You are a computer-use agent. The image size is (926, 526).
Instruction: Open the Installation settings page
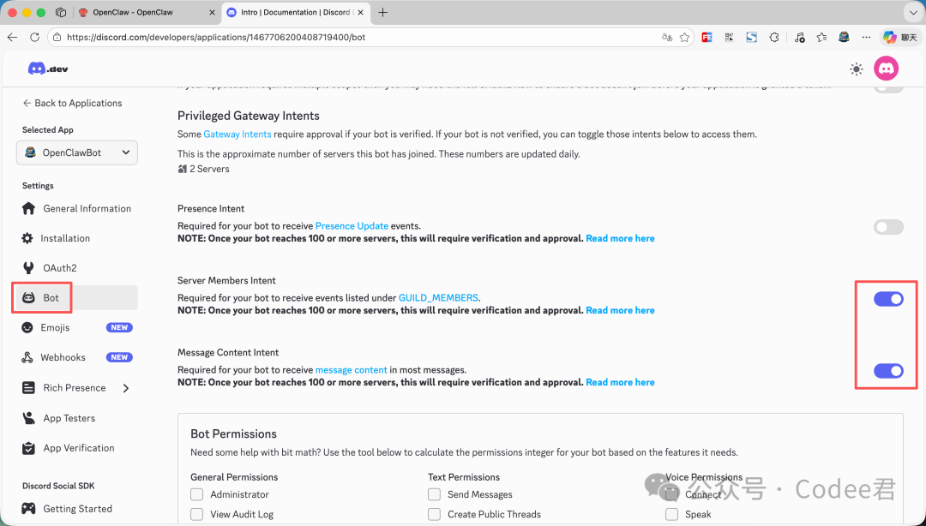(x=77, y=238)
